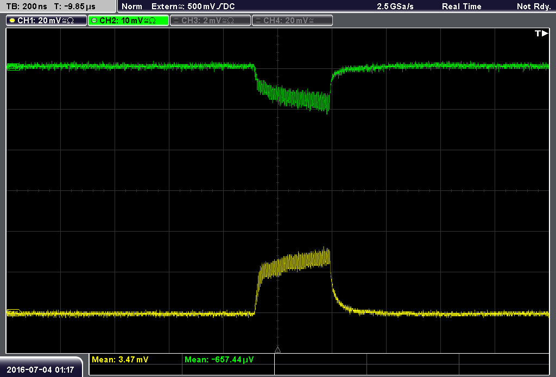Click the Extern 500 mV DC trigger source
The width and height of the screenshot is (556, 377).
click(x=193, y=7)
